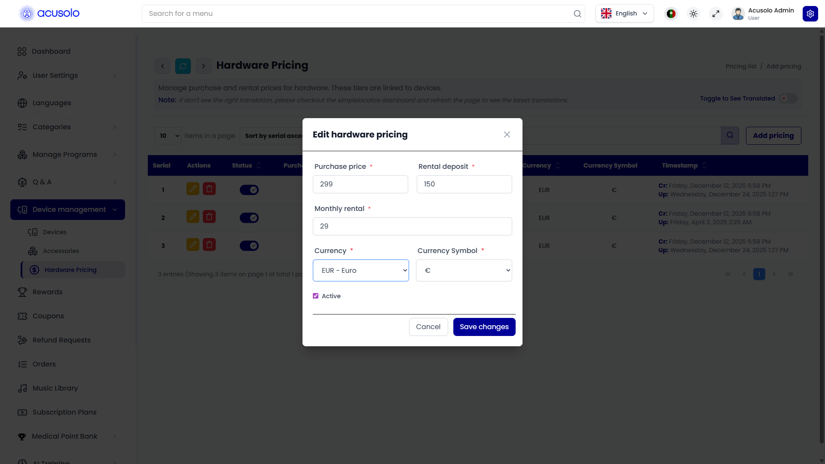
Task: Switch off status toggle for row 2
Action: (x=249, y=218)
